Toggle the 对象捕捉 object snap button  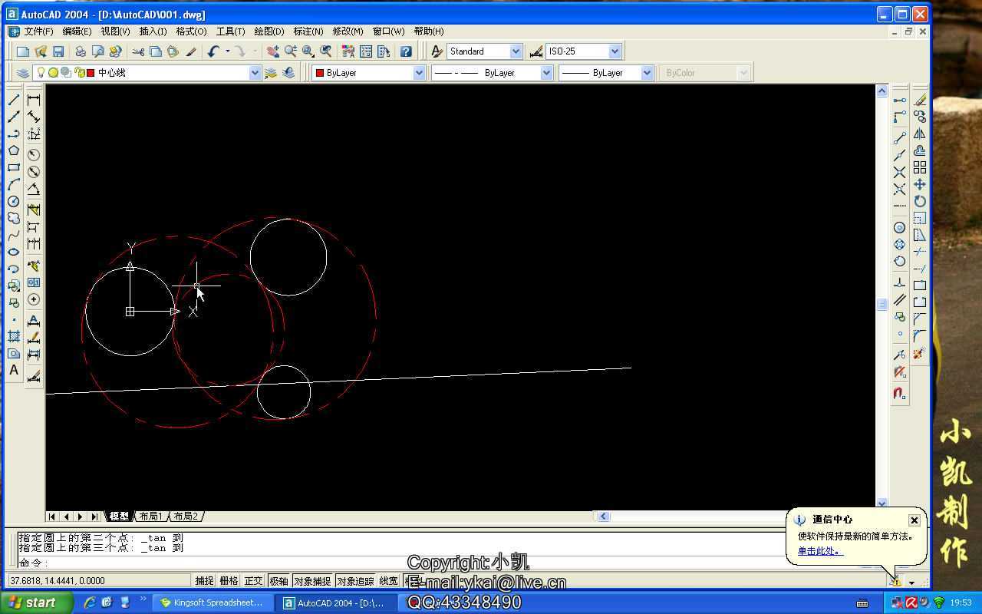click(x=312, y=581)
